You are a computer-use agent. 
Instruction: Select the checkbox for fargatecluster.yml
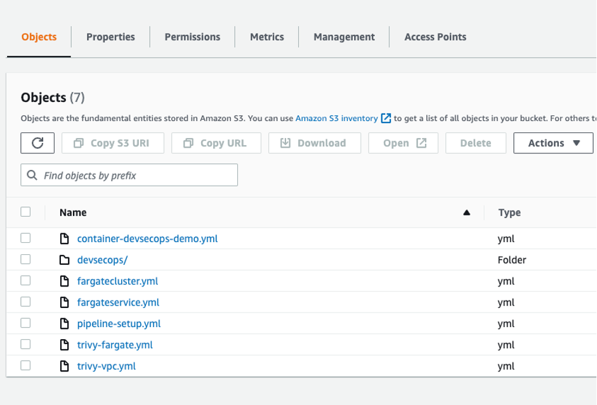(x=25, y=281)
